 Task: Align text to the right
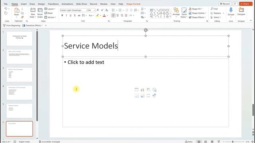(122, 15)
